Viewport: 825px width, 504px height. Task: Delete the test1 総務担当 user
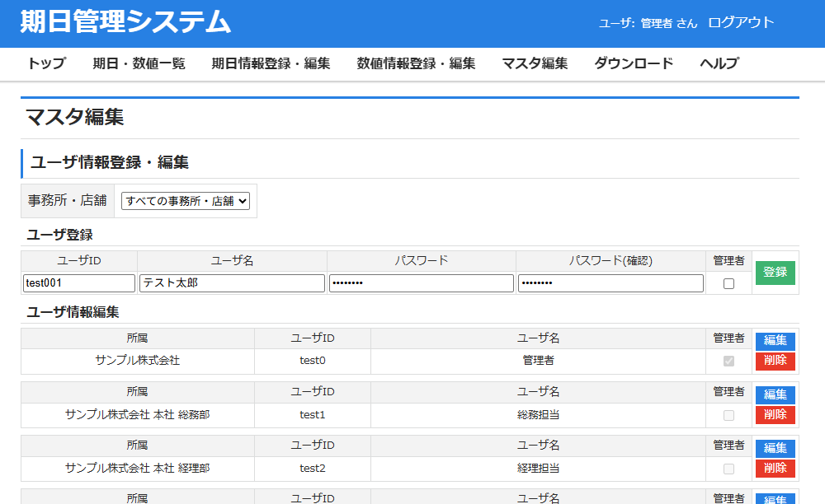click(775, 415)
